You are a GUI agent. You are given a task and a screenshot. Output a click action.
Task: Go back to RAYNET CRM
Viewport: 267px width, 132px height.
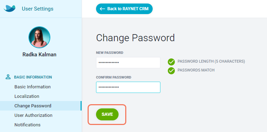click(124, 9)
